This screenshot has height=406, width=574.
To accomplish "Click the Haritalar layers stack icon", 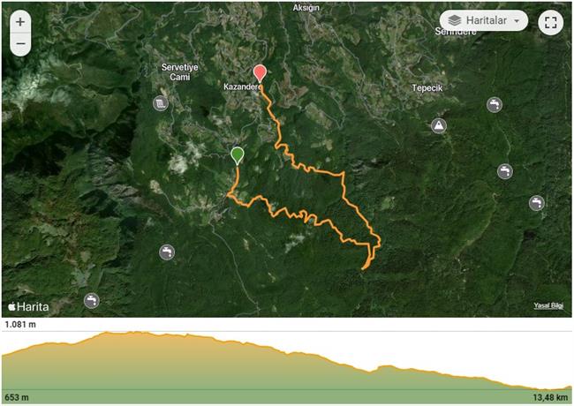I will (454, 20).
